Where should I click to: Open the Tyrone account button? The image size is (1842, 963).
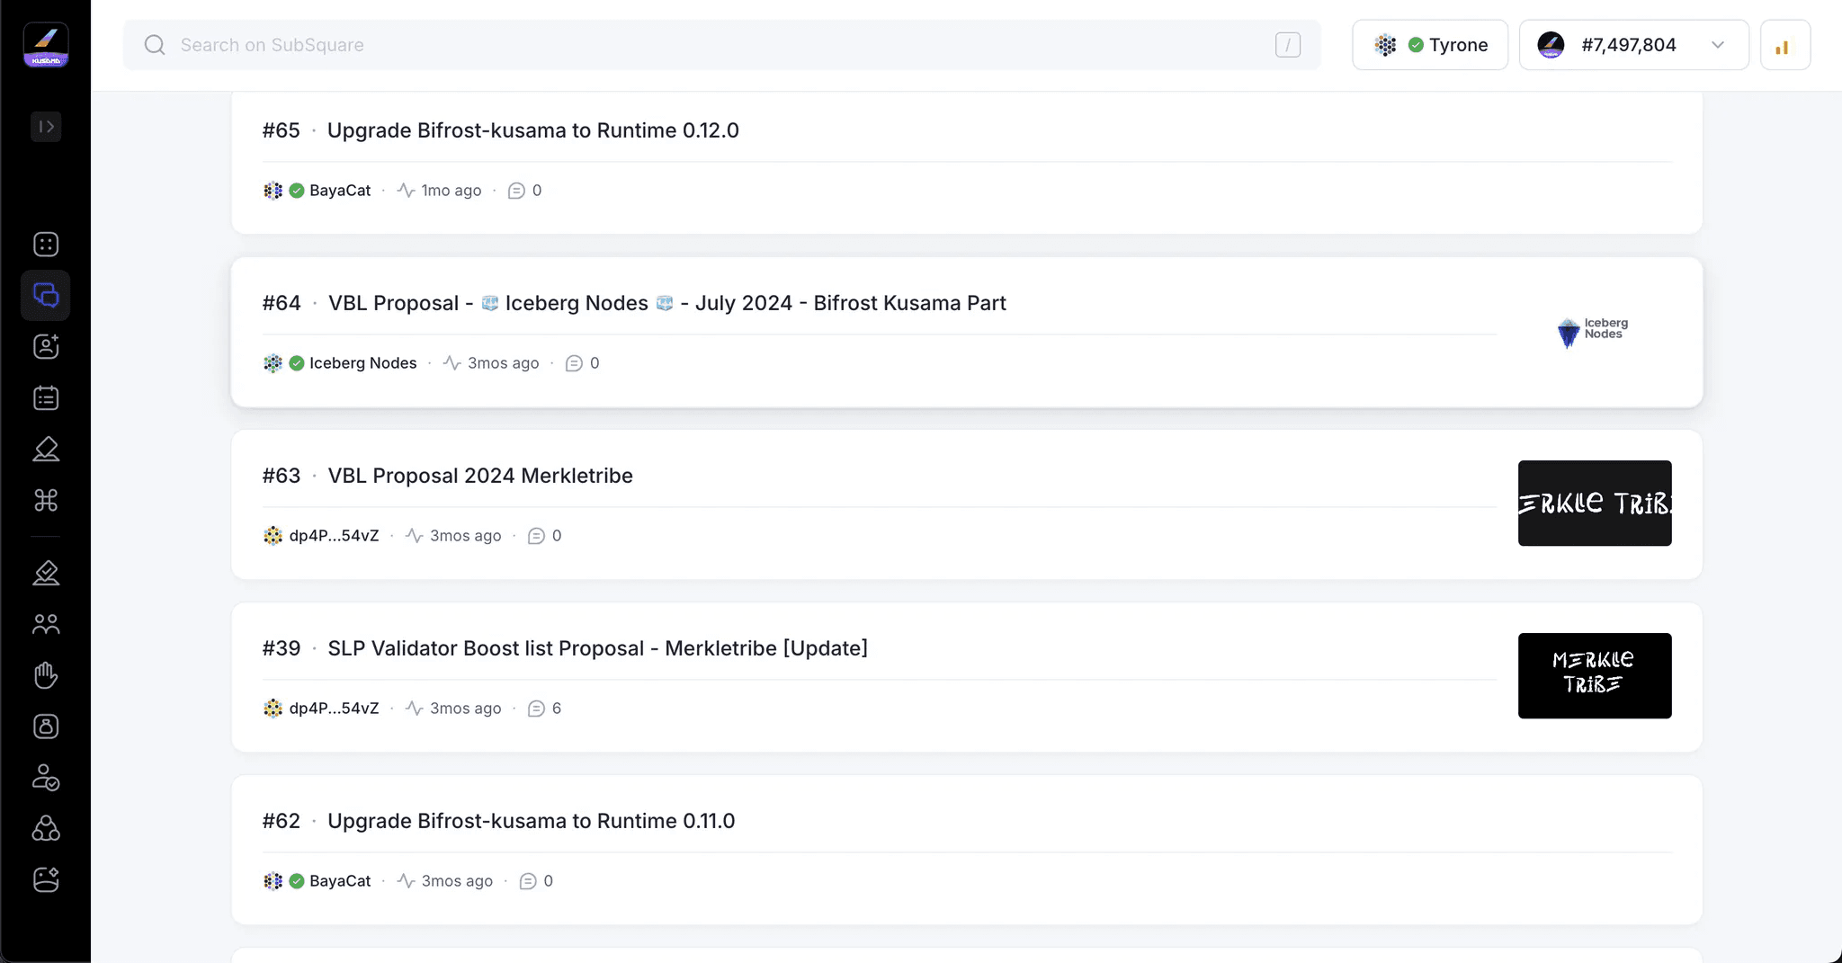1430,45
